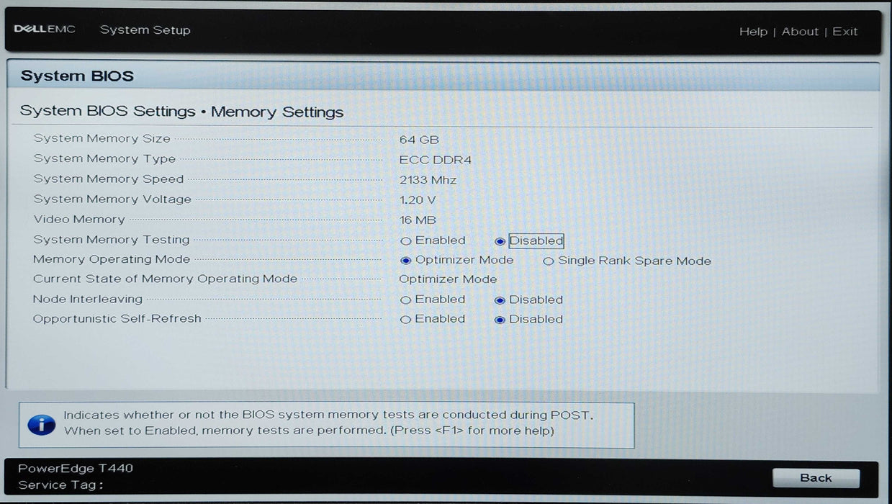892x504 pixels.
Task: Select the Memory Operating Mode label
Action: 112,259
